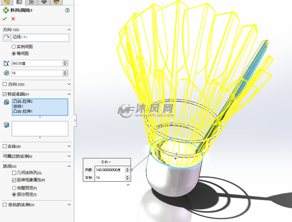Expand the 可跳过的实例(I) section
Viewport: 292px width, 222px height.
69,156
